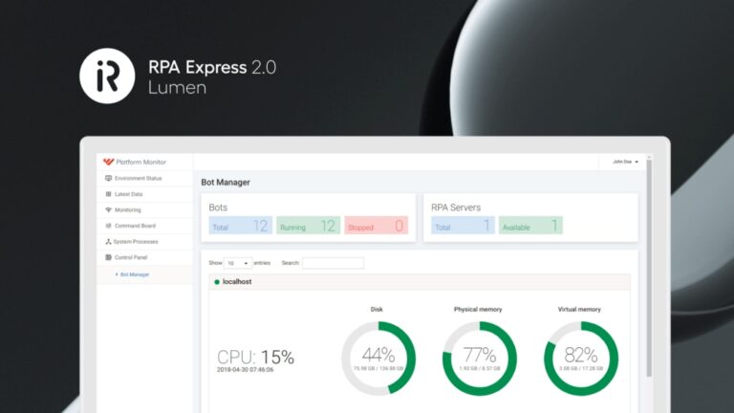Expand Control Panel menu
Viewport: 734px width, 413px height.
pos(144,257)
